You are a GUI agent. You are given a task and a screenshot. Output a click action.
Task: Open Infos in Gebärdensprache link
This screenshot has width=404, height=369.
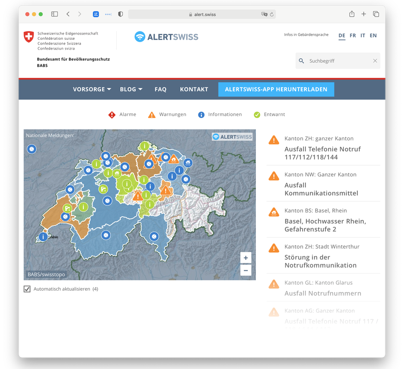click(x=306, y=35)
